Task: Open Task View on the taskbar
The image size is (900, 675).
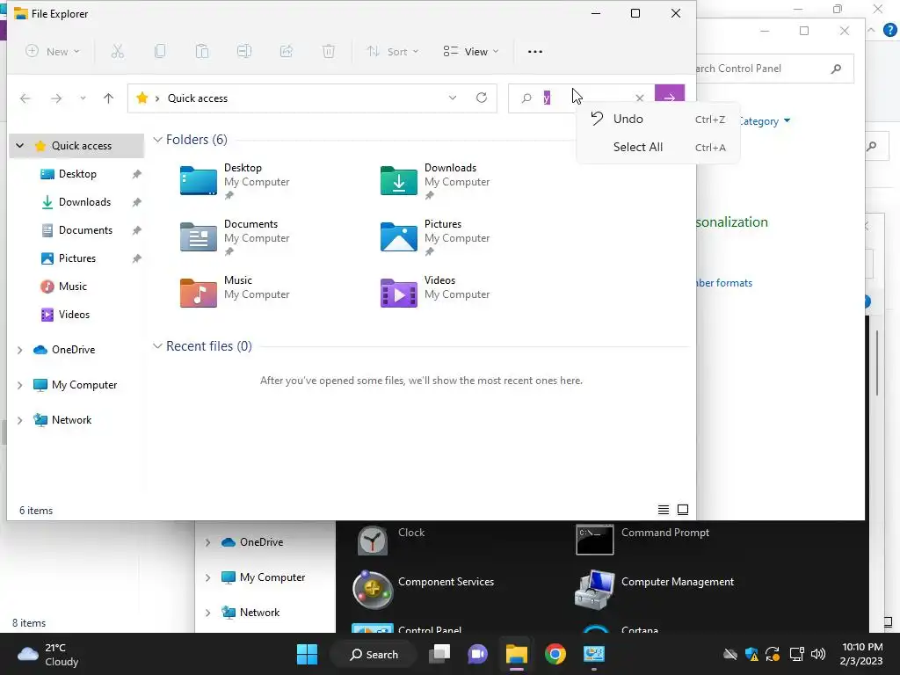Action: 439,654
